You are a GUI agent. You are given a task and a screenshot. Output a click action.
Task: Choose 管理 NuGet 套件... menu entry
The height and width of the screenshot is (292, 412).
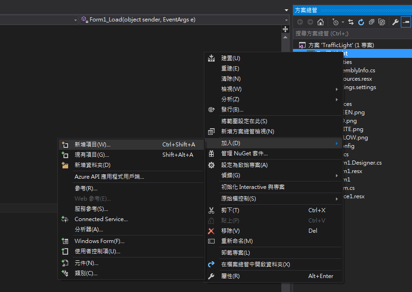click(244, 153)
